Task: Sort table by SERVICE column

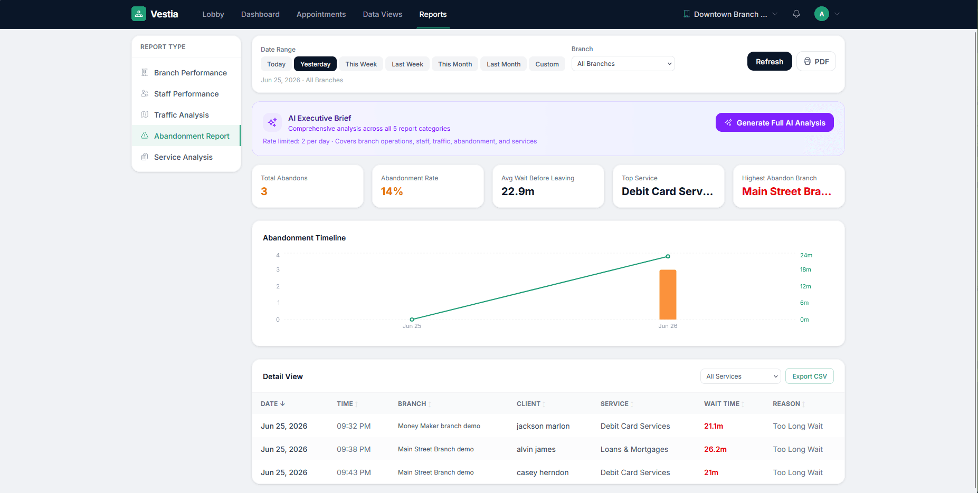Action: pyautogui.click(x=616, y=404)
